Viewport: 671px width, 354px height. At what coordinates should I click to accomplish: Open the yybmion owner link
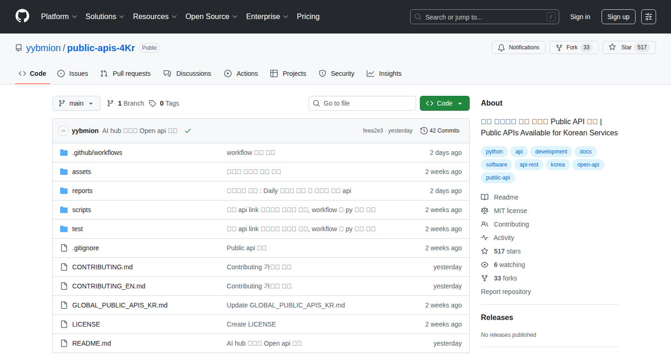(x=43, y=48)
